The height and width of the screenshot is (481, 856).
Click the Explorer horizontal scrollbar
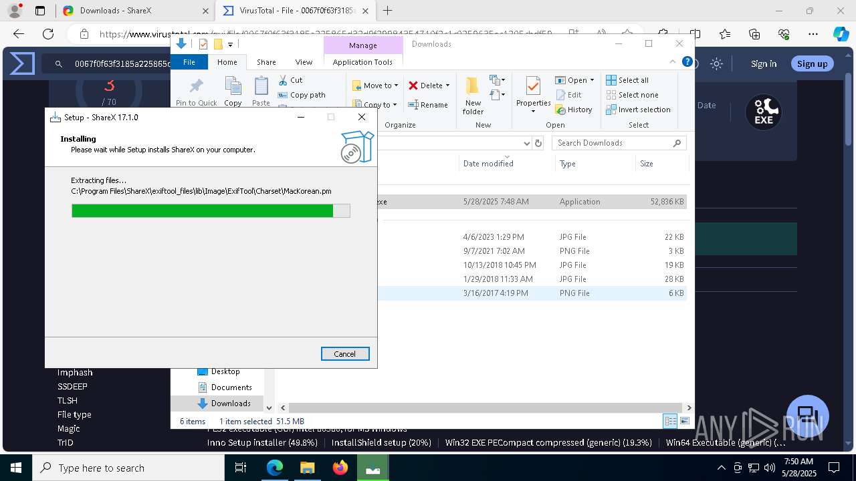486,408
